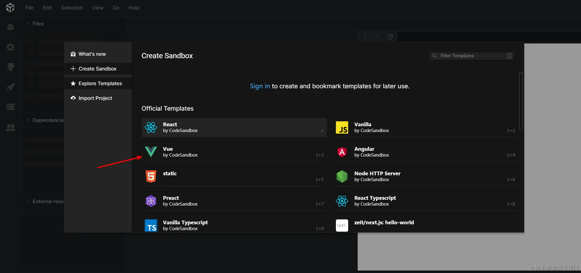Choose the Node HTTP Server template
The image size is (581, 273).
pyautogui.click(x=425, y=176)
